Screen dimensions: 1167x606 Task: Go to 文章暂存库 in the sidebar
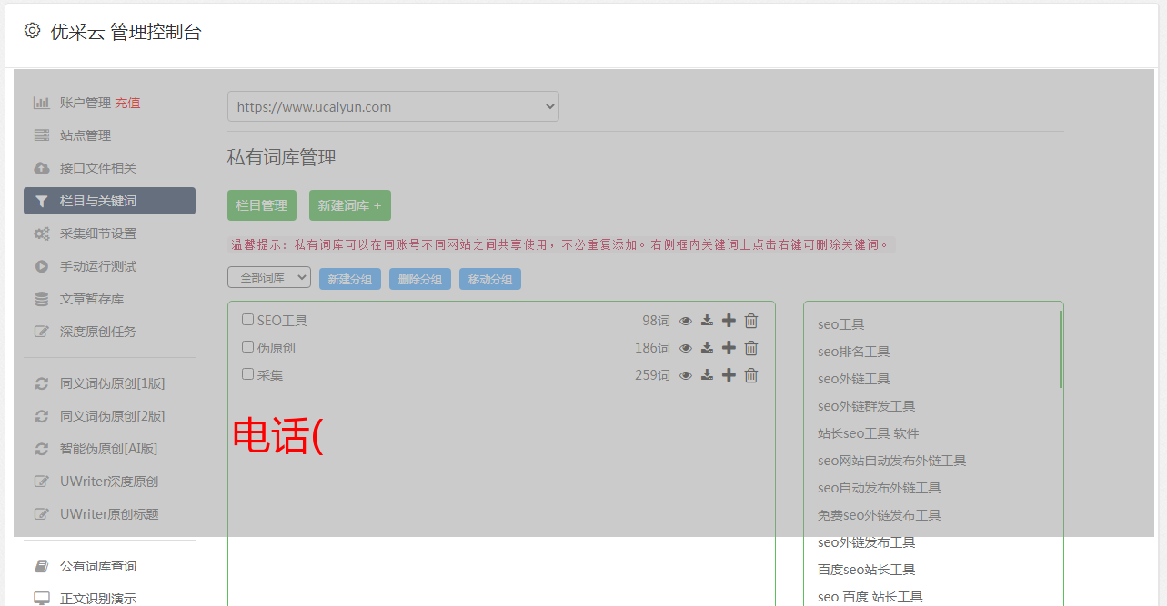click(92, 299)
